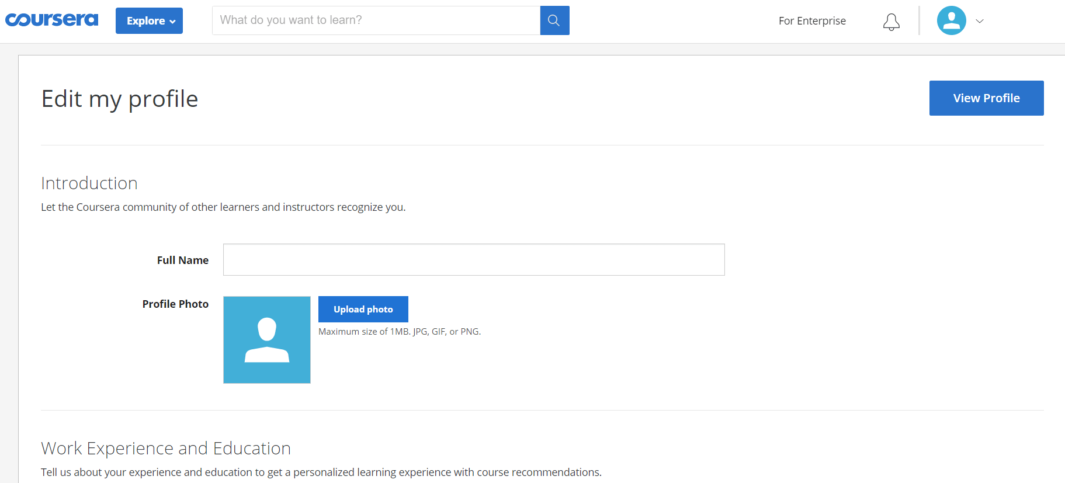Click the 'Tell us about your experience' description
This screenshot has height=483, width=1065.
[x=321, y=472]
